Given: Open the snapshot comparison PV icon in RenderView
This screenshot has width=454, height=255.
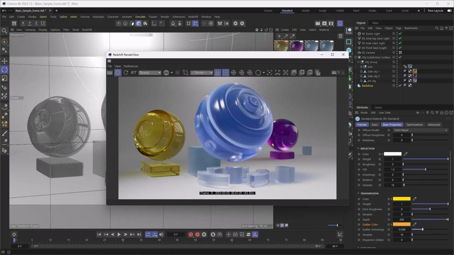Looking at the screenshot, I should (x=309, y=72).
